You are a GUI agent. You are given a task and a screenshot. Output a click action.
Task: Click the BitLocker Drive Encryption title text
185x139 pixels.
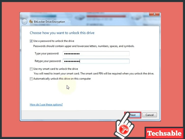(x=50, y=22)
